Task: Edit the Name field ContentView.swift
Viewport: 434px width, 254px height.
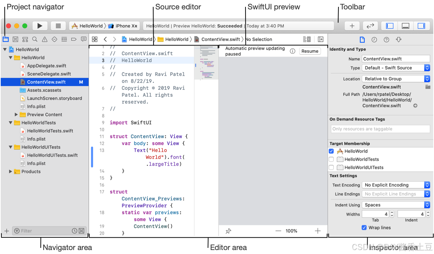Action: [x=396, y=59]
